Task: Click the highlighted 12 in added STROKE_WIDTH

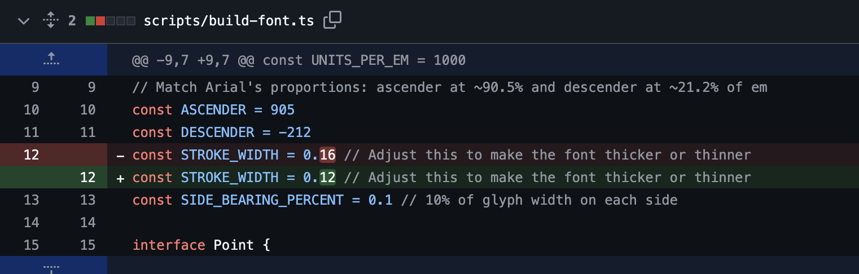Action: [x=327, y=178]
